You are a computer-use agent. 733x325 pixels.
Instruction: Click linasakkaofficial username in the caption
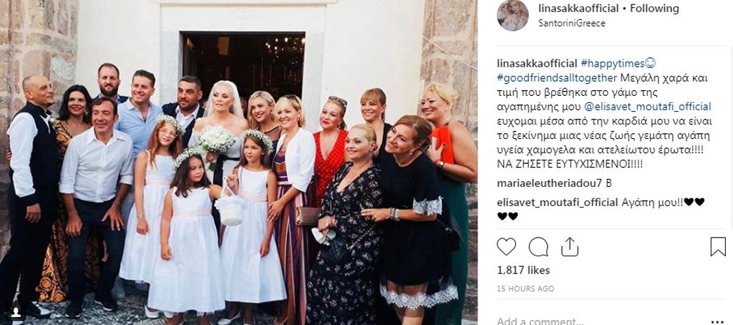click(537, 63)
